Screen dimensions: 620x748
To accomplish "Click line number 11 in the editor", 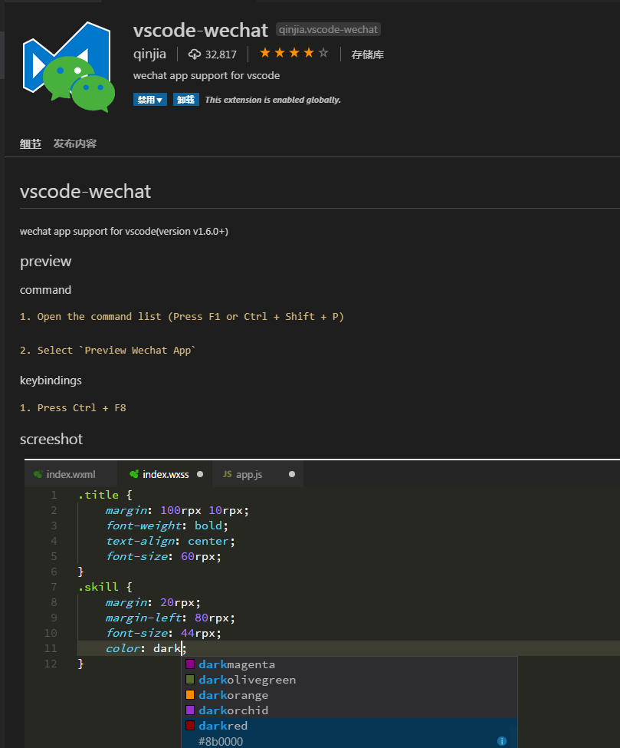I will click(51, 649).
